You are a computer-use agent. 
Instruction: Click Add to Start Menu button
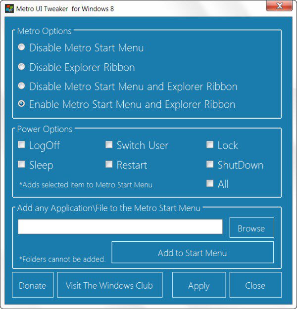(193, 253)
